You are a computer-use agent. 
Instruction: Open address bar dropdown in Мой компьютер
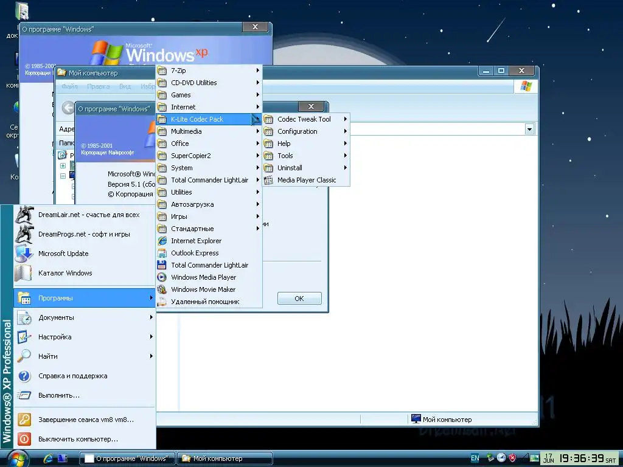[x=529, y=129]
